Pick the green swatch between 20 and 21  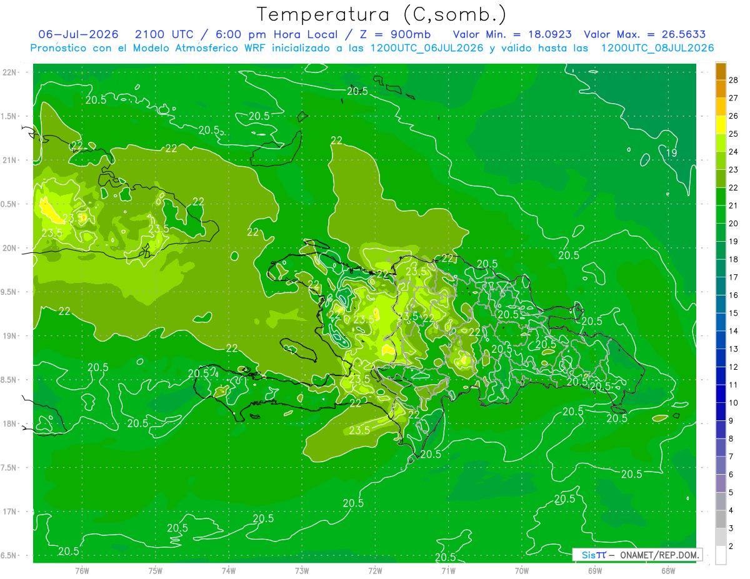pyautogui.click(x=721, y=214)
